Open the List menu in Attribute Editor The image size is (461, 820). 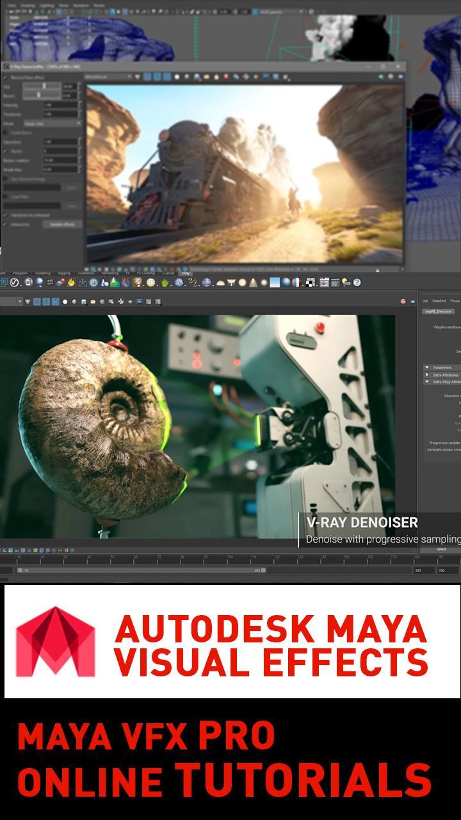point(425,300)
